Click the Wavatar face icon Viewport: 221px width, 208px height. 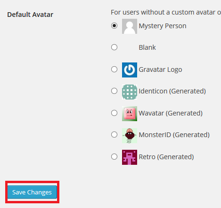coord(130,114)
